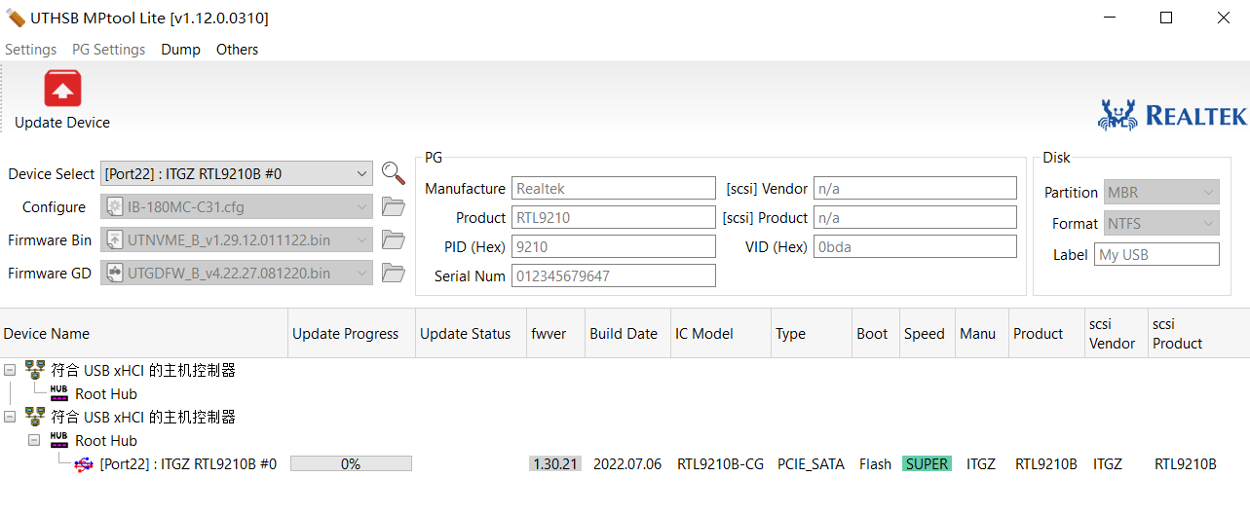
Task: Click second xHCI host controller icon
Action: point(35,417)
